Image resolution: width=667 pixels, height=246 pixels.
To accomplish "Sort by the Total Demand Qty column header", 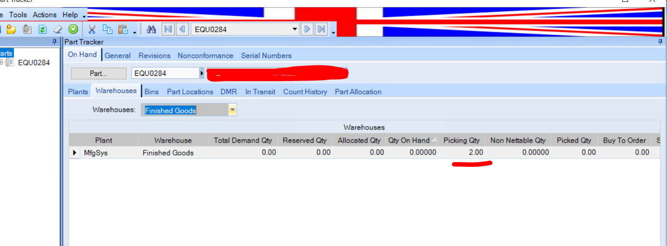I will click(x=243, y=140).
